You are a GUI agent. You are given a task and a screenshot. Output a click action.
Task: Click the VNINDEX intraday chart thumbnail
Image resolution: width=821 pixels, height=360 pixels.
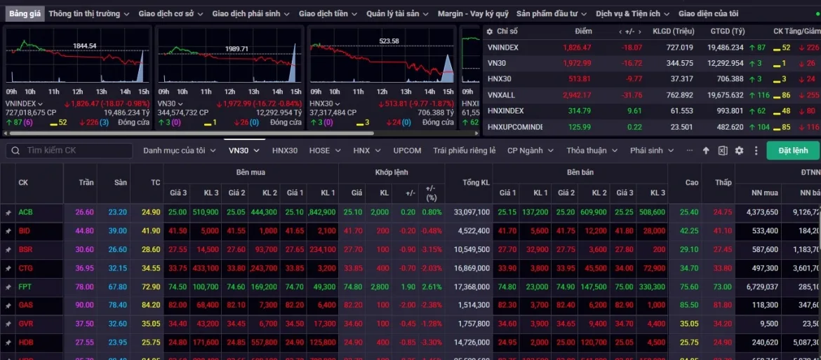77,57
